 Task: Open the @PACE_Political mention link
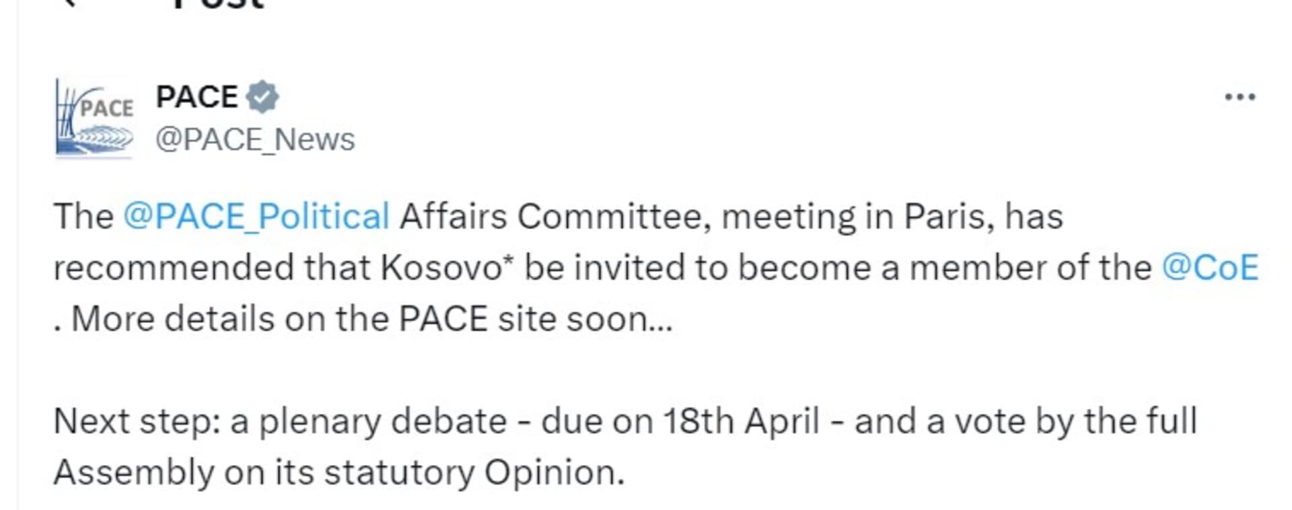(256, 217)
